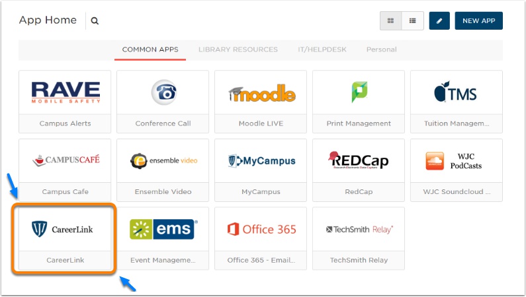Open the Moodle logo tile
The width and height of the screenshot is (526, 297).
pyautogui.click(x=261, y=93)
